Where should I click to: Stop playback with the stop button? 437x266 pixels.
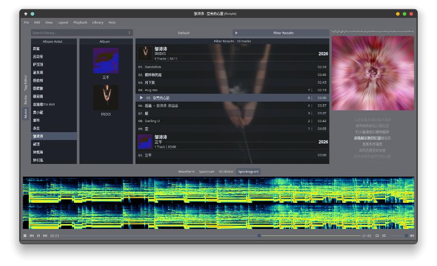coord(25,235)
